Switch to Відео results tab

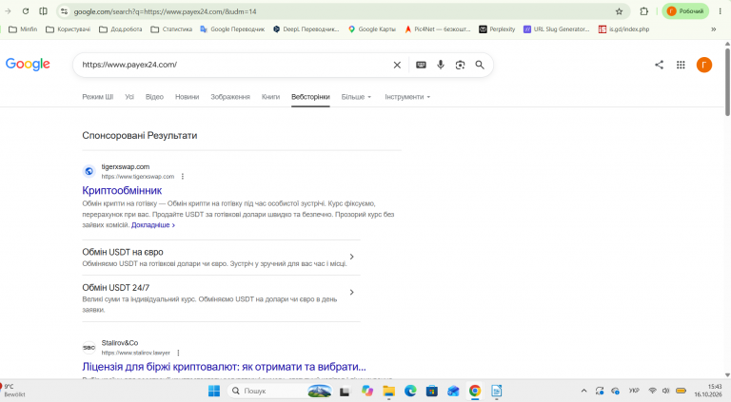154,97
